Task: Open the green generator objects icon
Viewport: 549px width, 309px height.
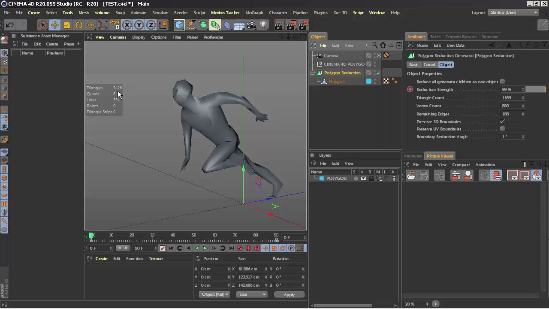Action: click(203, 25)
